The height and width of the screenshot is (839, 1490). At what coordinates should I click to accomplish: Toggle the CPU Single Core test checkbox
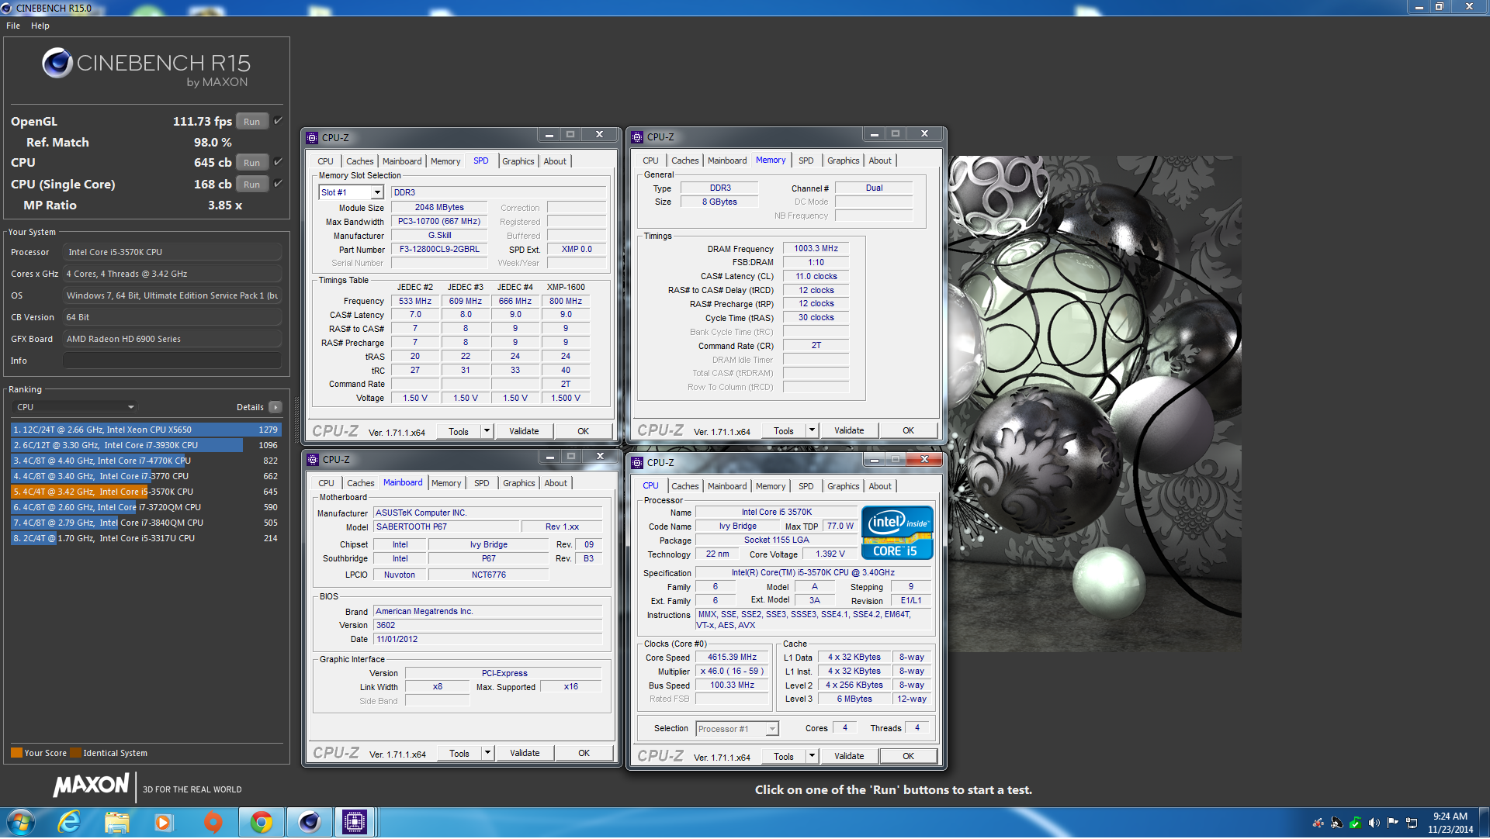point(278,184)
